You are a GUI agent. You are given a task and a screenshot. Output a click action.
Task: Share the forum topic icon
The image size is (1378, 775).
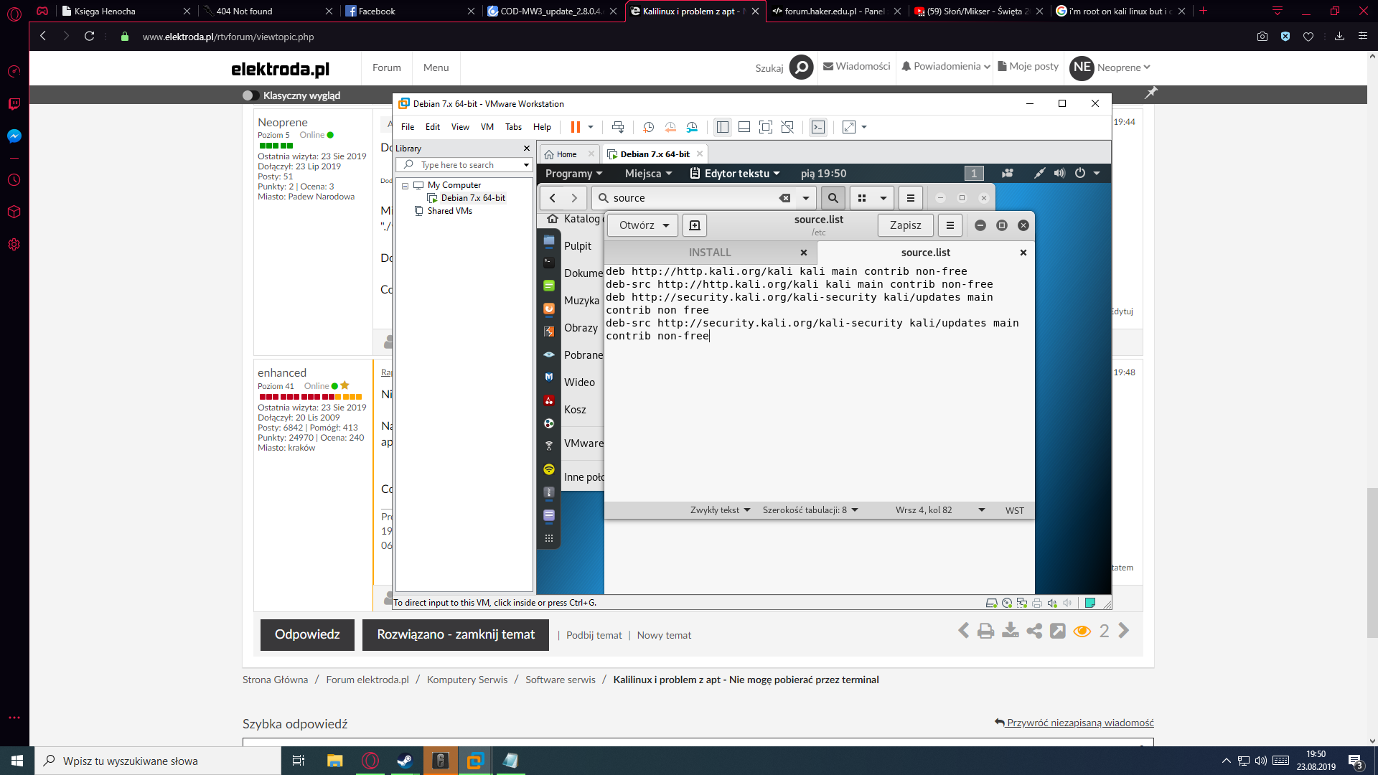(1034, 631)
